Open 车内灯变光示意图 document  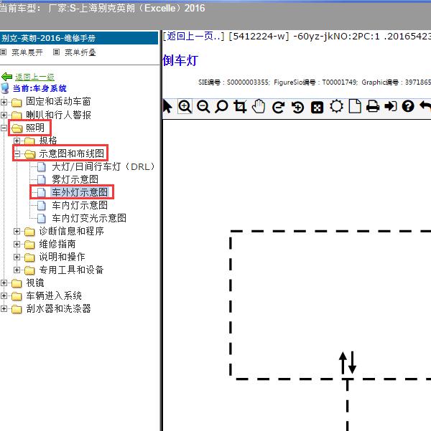pyautogui.click(x=89, y=218)
